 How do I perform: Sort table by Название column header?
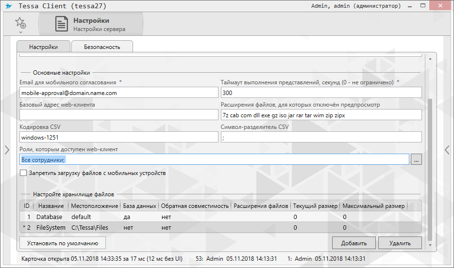click(x=50, y=206)
